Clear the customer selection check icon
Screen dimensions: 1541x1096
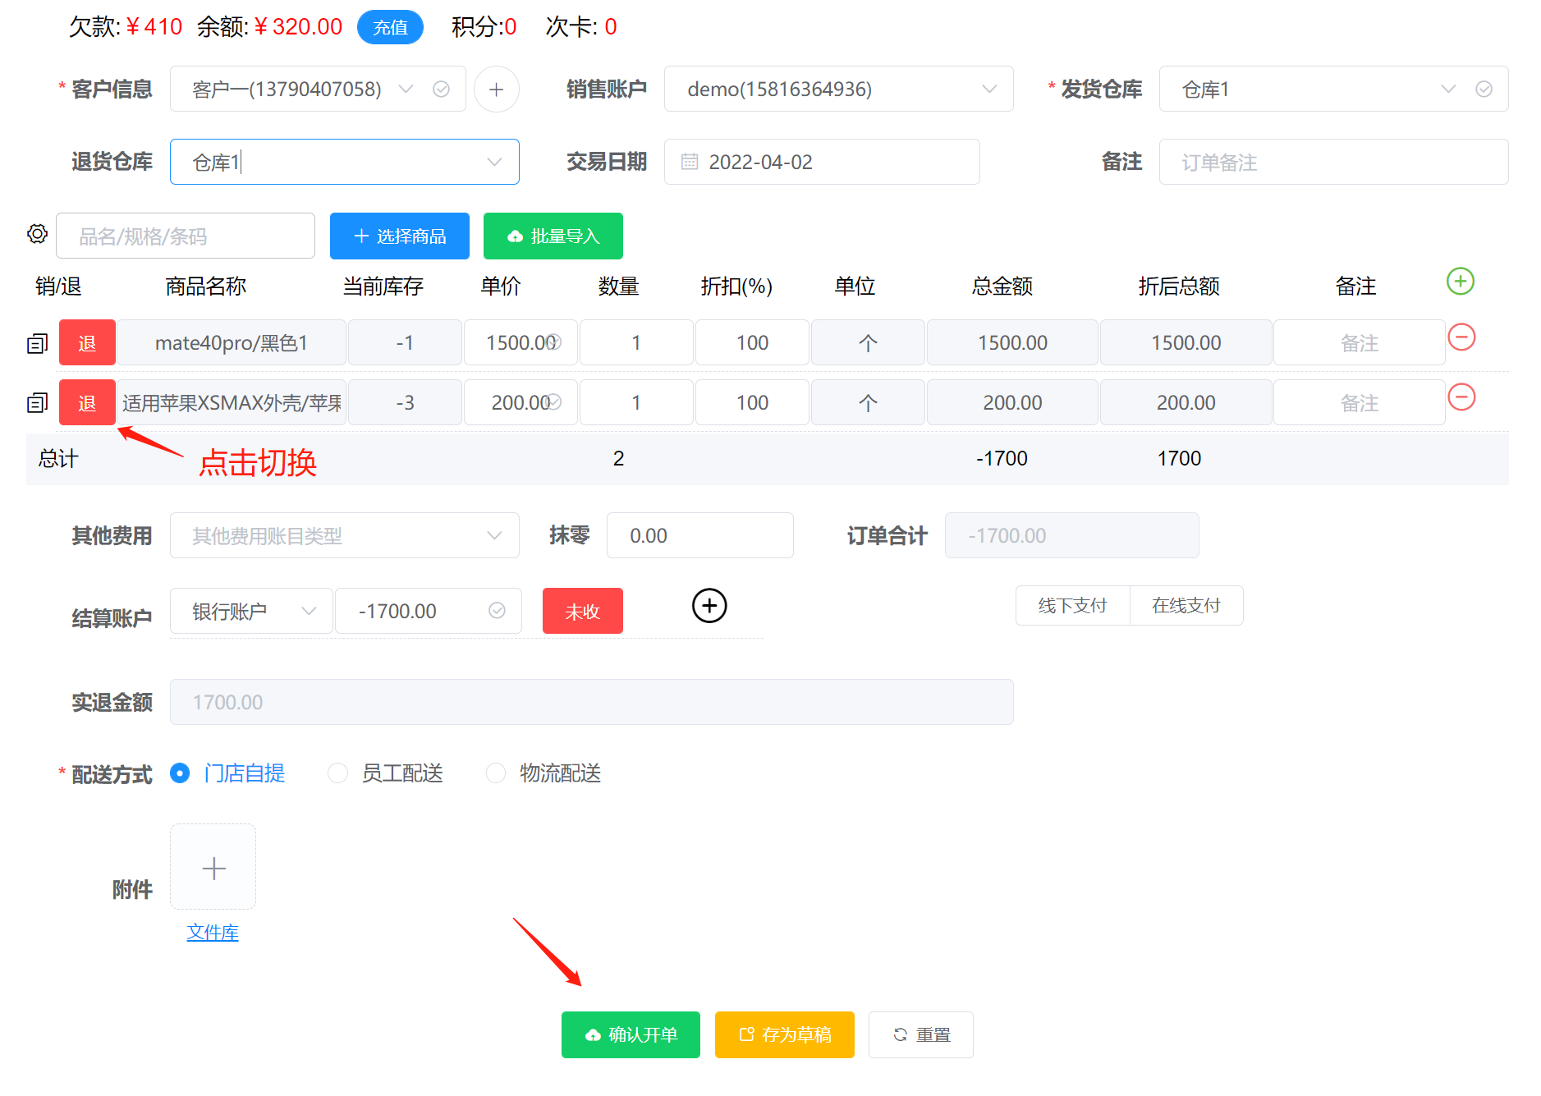tap(441, 89)
